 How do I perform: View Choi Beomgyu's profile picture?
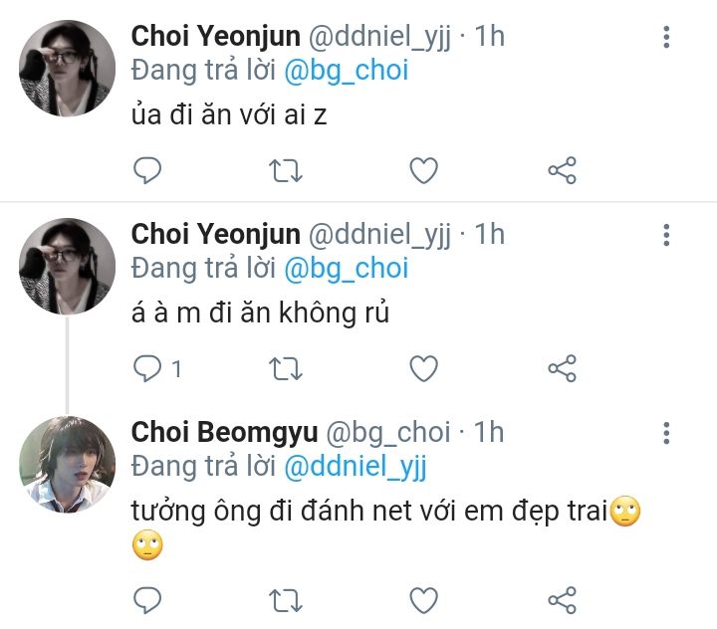pyautogui.click(x=68, y=464)
